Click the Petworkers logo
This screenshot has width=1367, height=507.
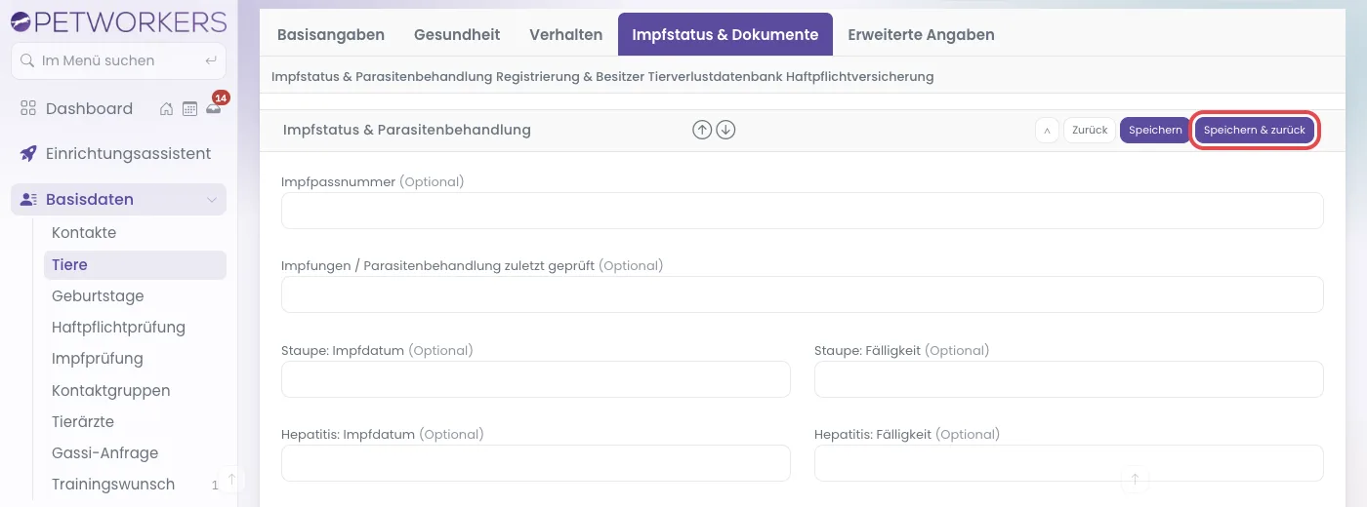pyautogui.click(x=118, y=20)
